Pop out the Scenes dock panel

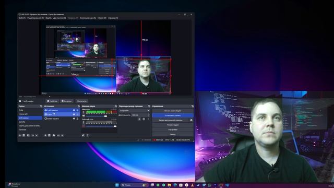pos(41,106)
